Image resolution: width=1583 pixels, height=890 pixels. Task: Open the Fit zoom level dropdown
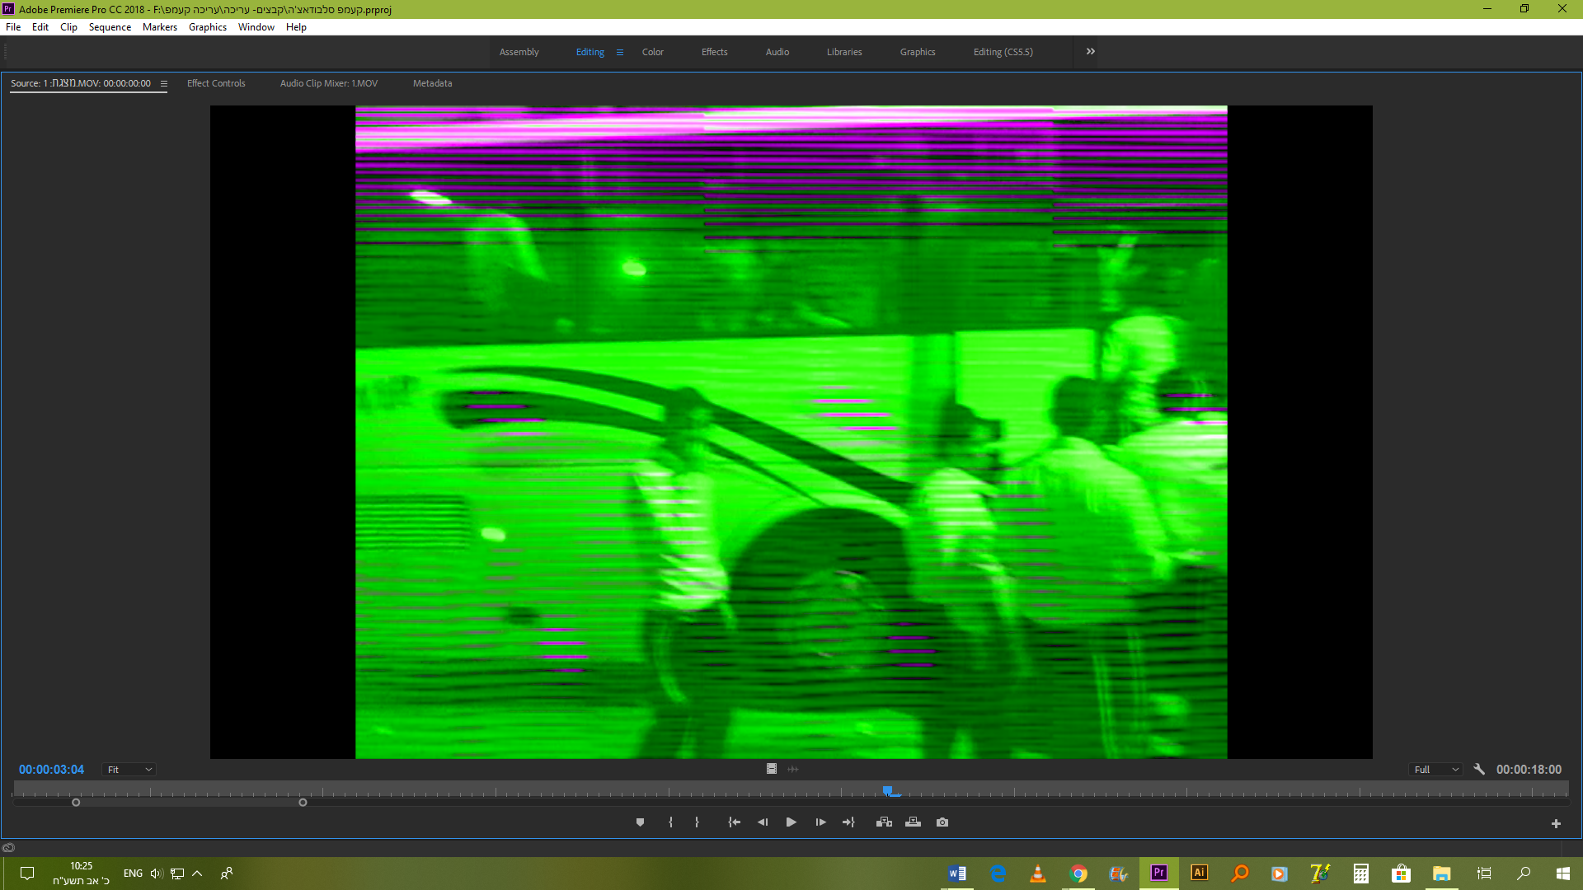pos(129,770)
